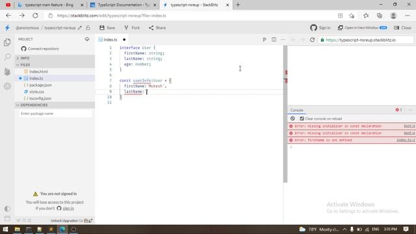Image resolution: width=416 pixels, height=234 pixels.
Task: Share the project
Action: (x=157, y=27)
